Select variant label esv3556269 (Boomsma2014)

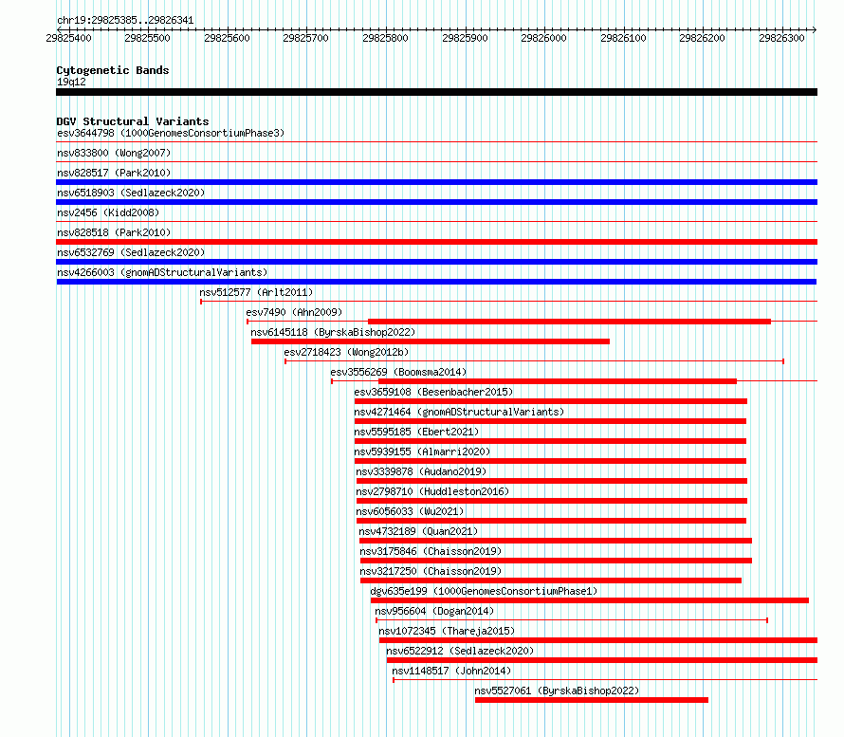(398, 372)
